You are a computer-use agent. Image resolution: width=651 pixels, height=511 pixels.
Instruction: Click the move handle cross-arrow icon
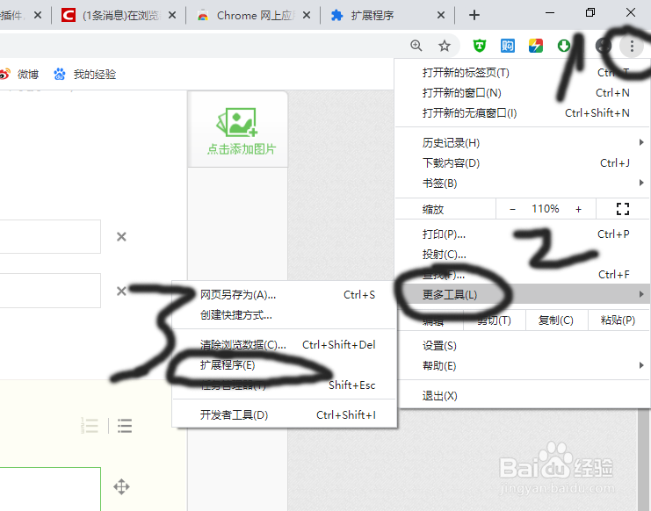121,486
